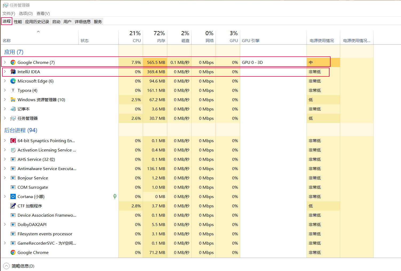401x271 pixels.
Task: Click the 后台进程 (94) group heading
Action: [21, 130]
